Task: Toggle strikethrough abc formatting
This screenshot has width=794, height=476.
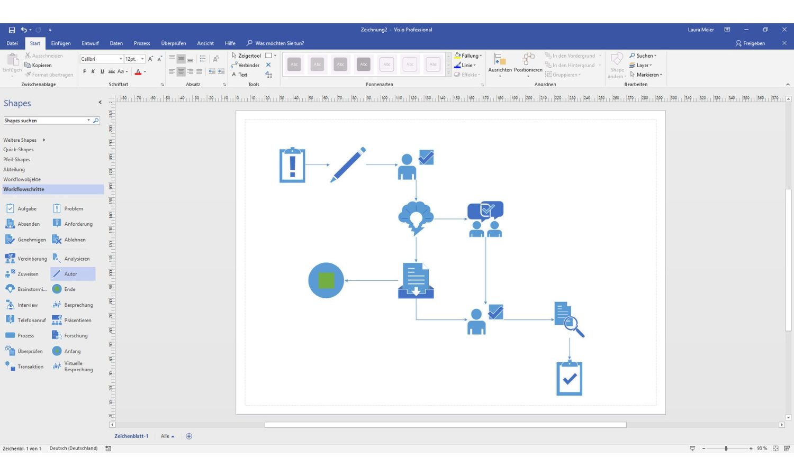Action: coord(112,71)
